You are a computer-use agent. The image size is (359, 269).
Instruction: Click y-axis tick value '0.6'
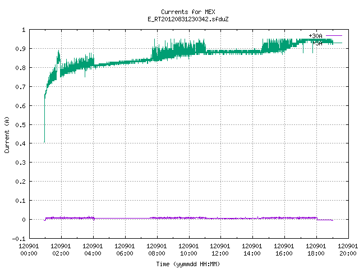[20, 106]
